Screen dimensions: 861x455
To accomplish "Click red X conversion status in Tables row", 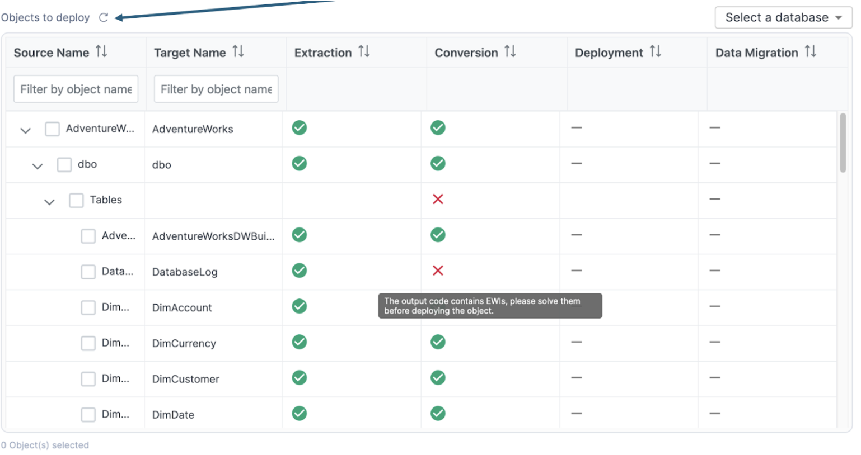I will point(438,199).
